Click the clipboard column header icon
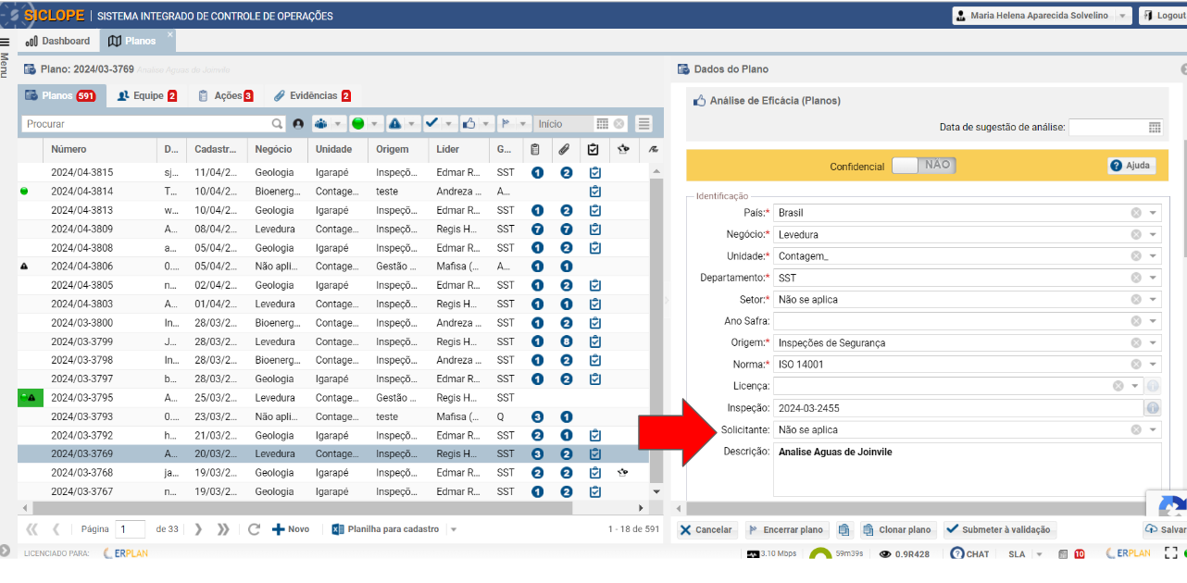 coord(536,149)
